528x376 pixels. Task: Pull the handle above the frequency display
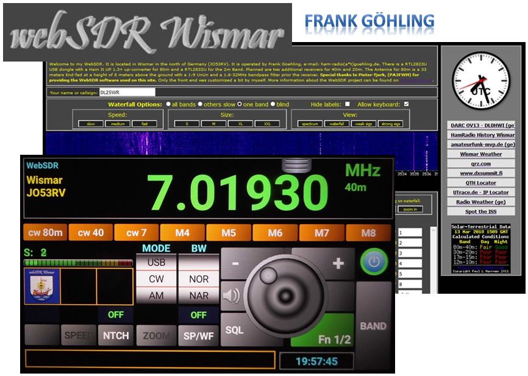tap(296, 165)
